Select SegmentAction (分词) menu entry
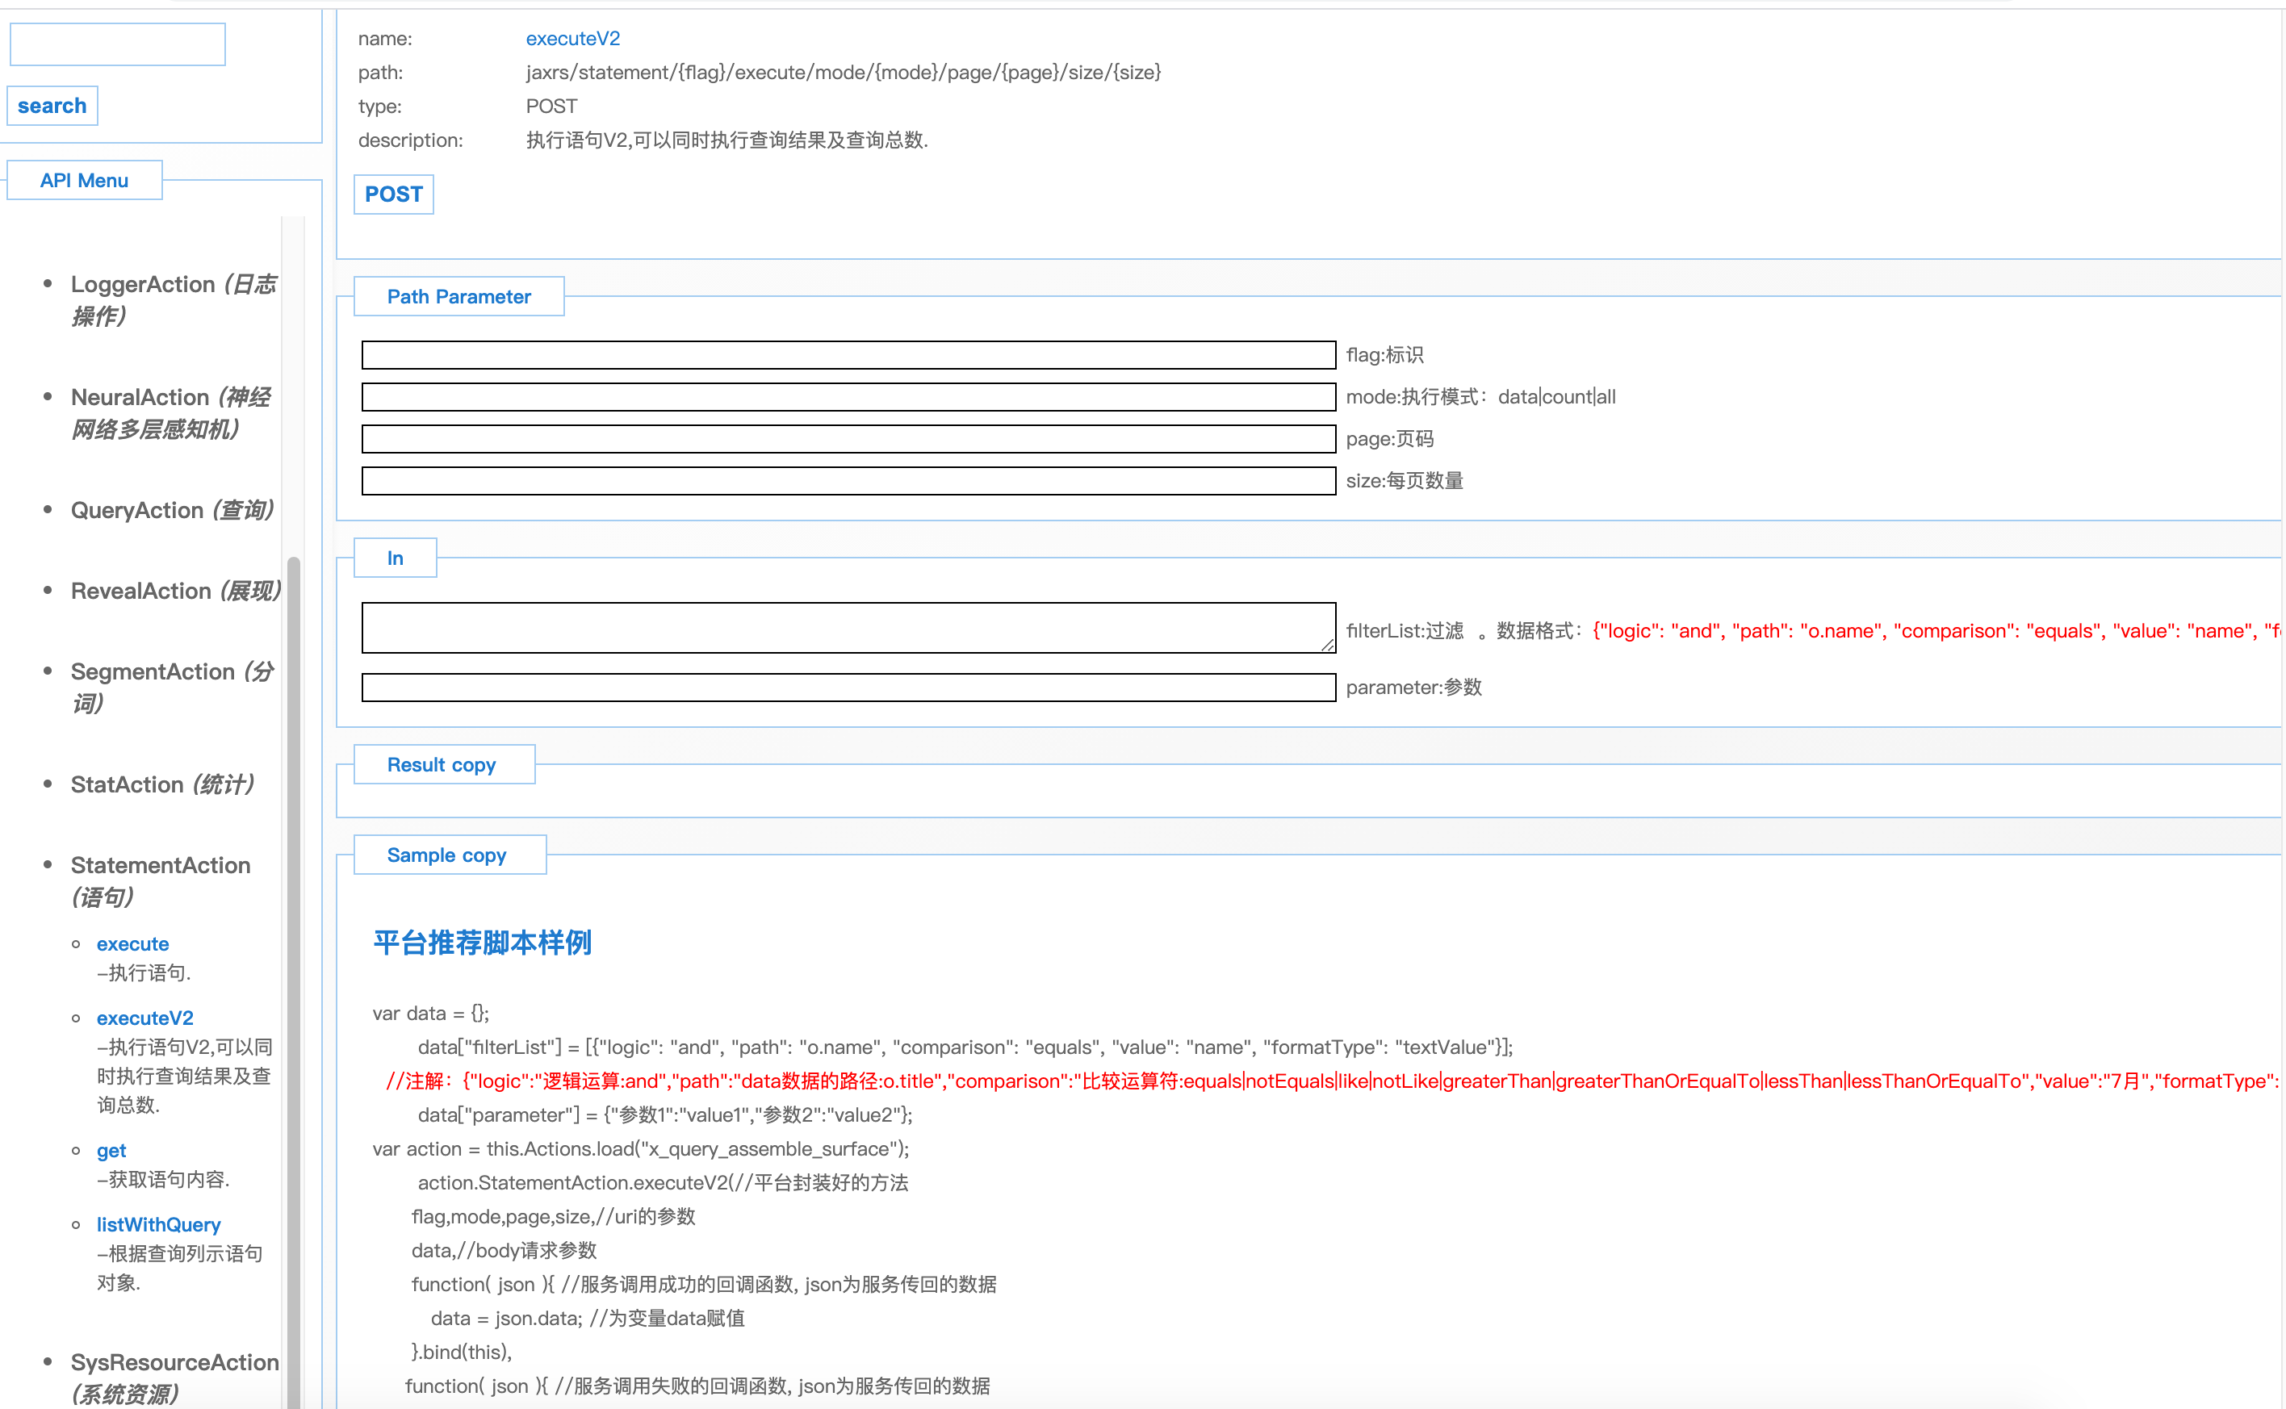Screen dimensions: 2286x1409 pos(173,687)
